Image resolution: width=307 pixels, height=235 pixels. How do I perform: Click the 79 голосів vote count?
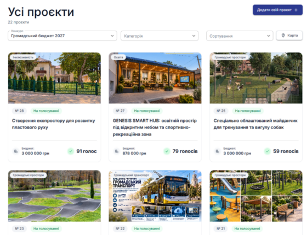click(185, 151)
